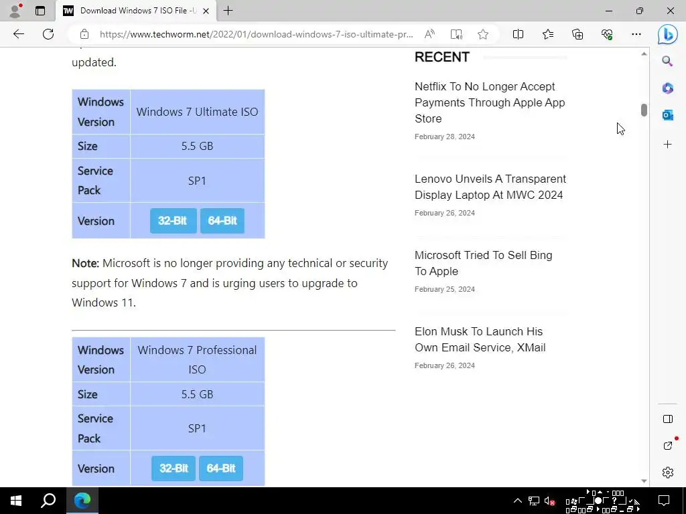Open Collections panel
686x514 pixels.
[577, 34]
